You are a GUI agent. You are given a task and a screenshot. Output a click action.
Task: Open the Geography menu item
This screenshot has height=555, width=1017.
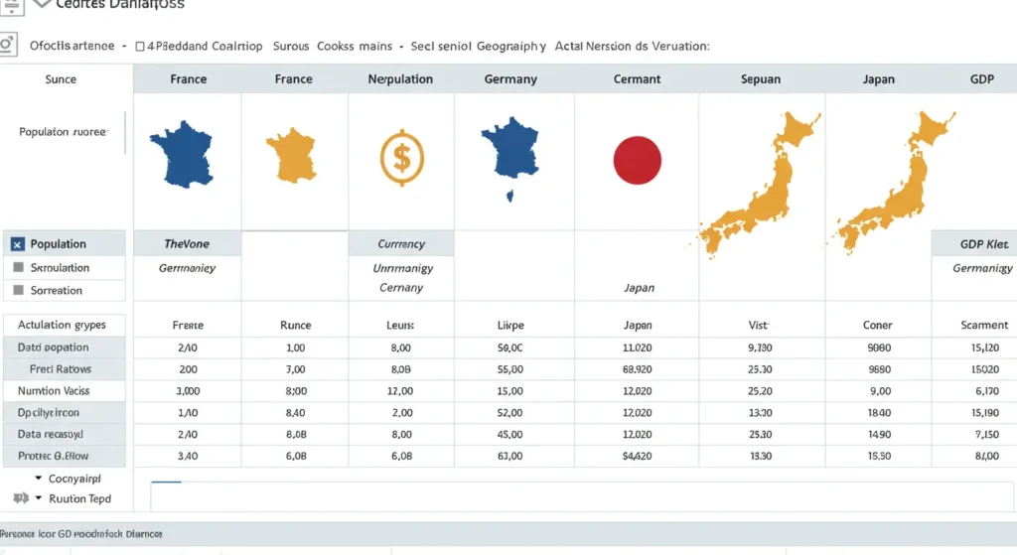[510, 46]
